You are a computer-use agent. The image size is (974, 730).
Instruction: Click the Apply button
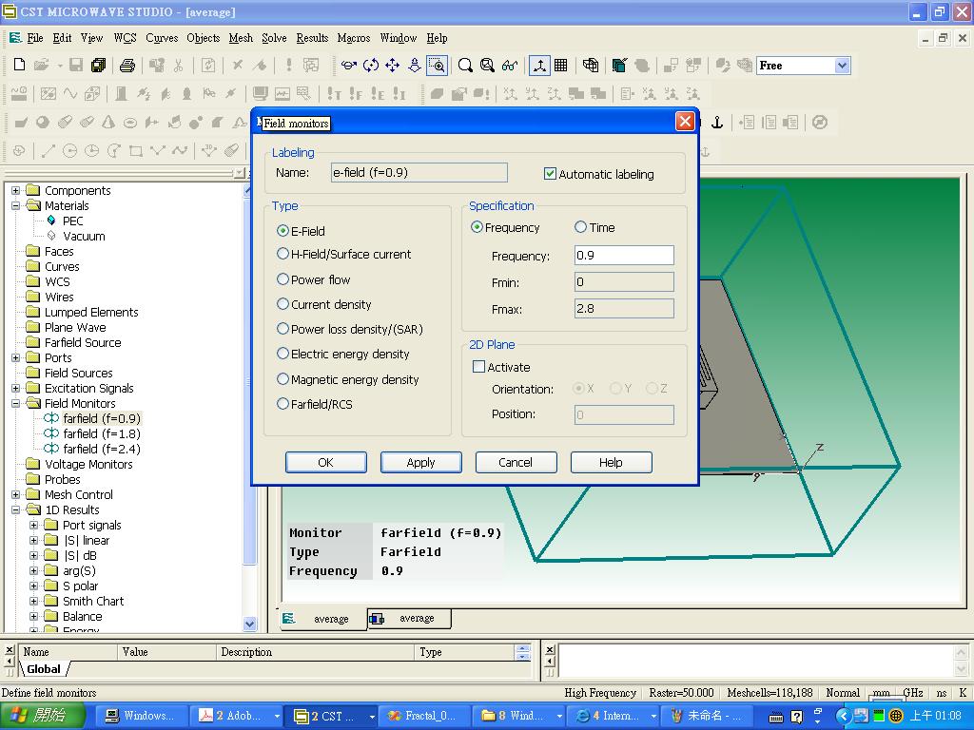(420, 463)
